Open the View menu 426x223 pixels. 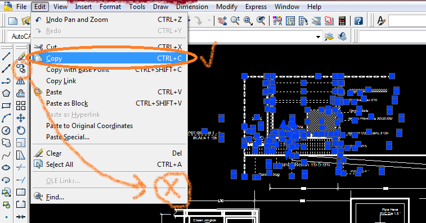click(x=60, y=7)
